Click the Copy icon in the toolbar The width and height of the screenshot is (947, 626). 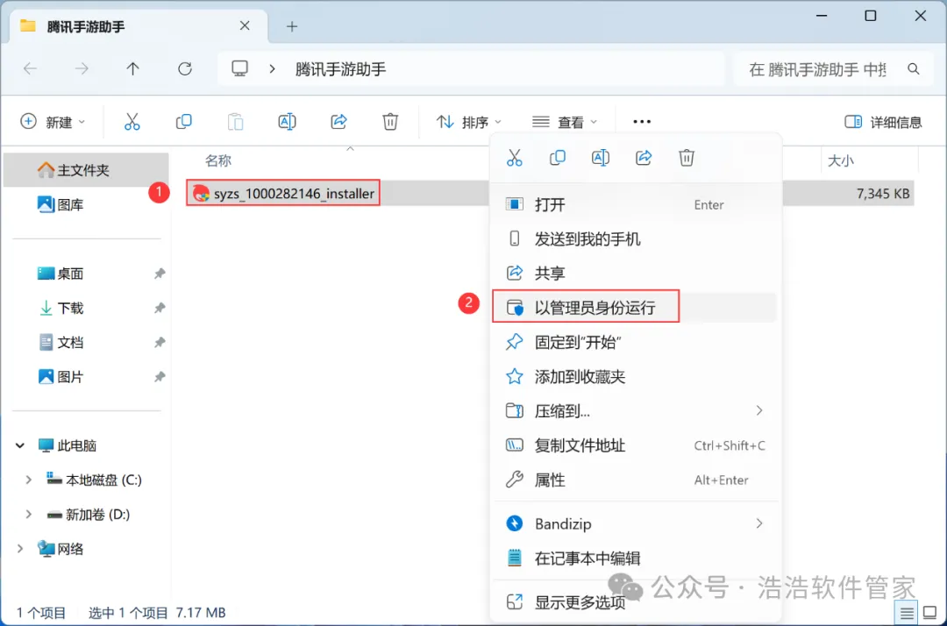(x=183, y=122)
